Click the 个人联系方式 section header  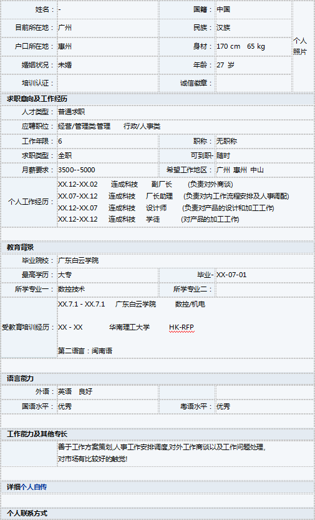pyautogui.click(x=27, y=513)
